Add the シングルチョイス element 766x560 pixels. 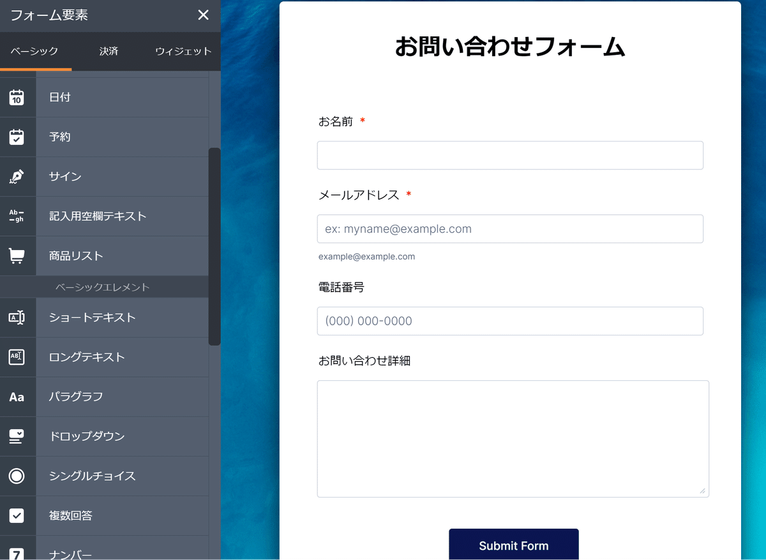pos(104,476)
